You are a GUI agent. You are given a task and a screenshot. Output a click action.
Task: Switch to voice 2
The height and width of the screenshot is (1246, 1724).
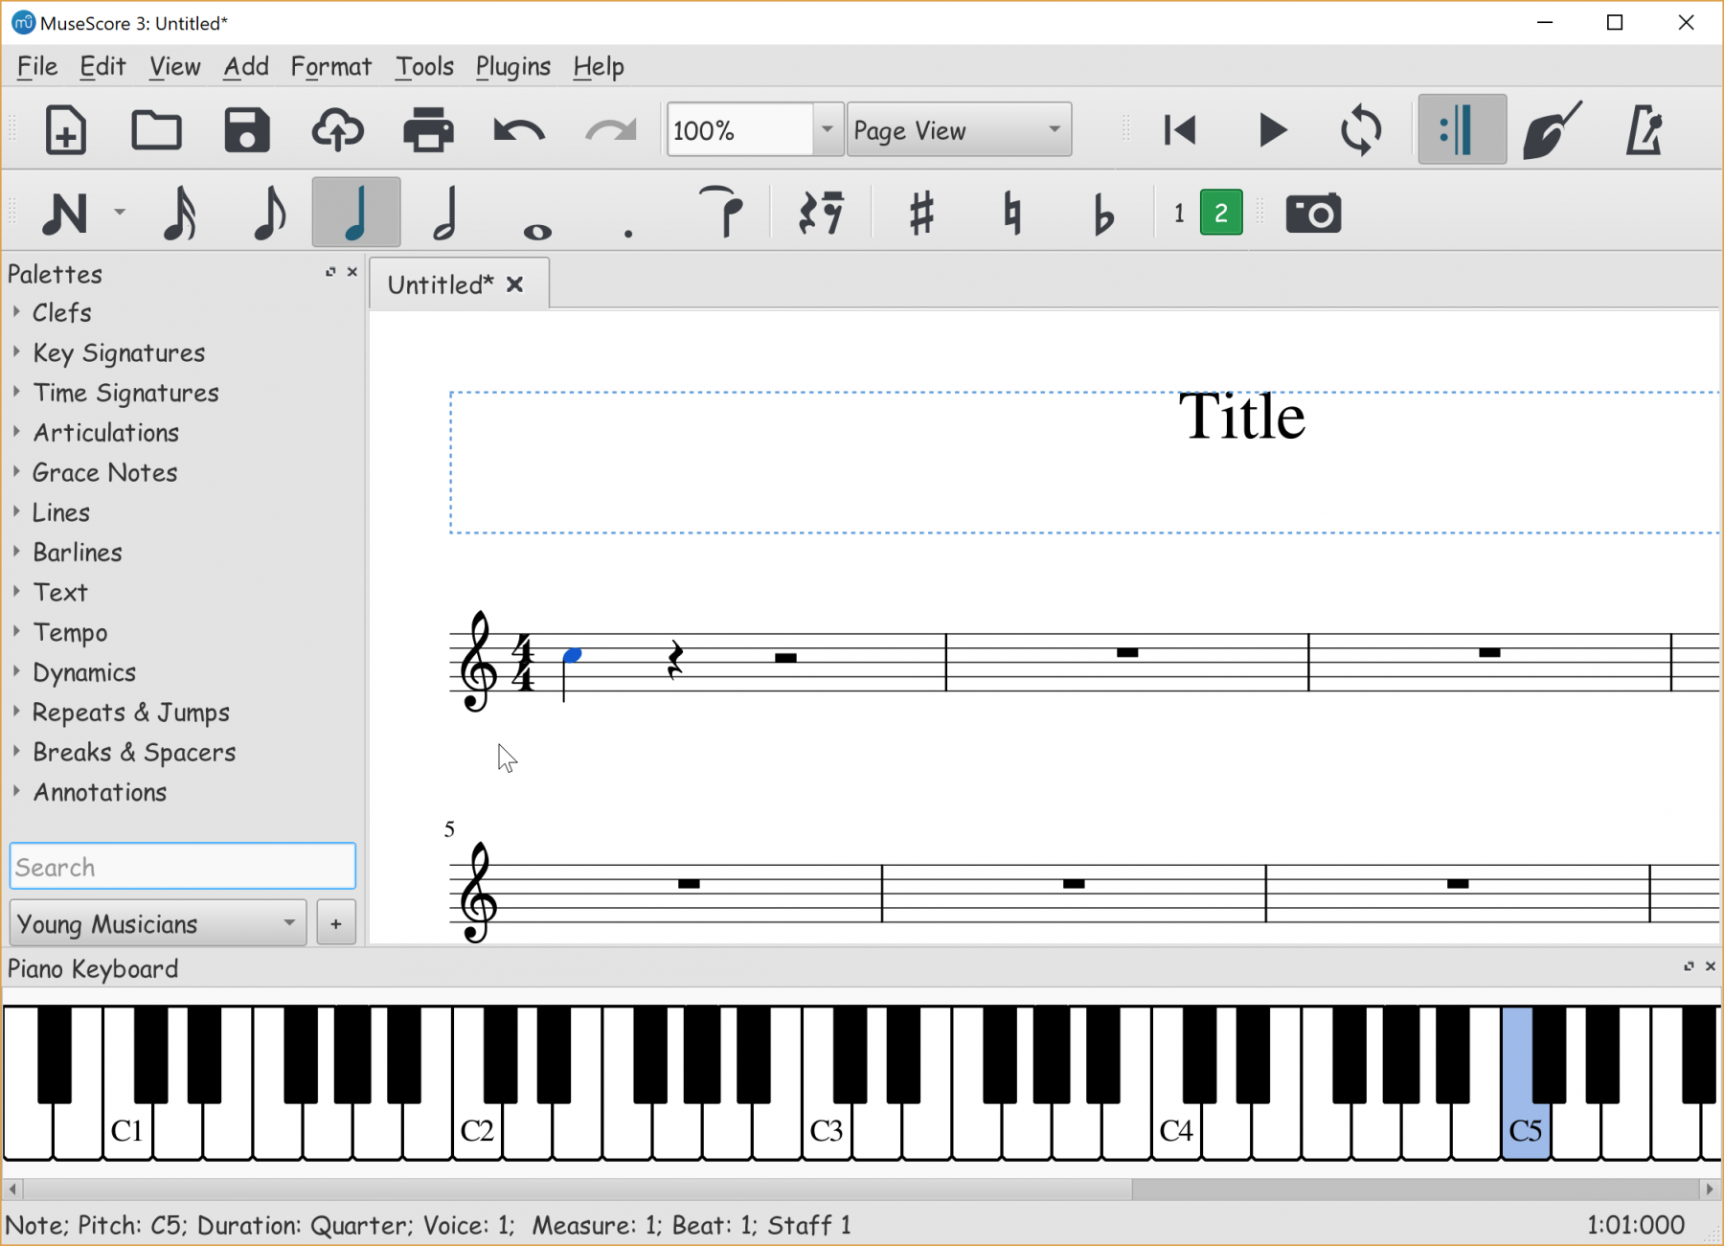(1221, 213)
